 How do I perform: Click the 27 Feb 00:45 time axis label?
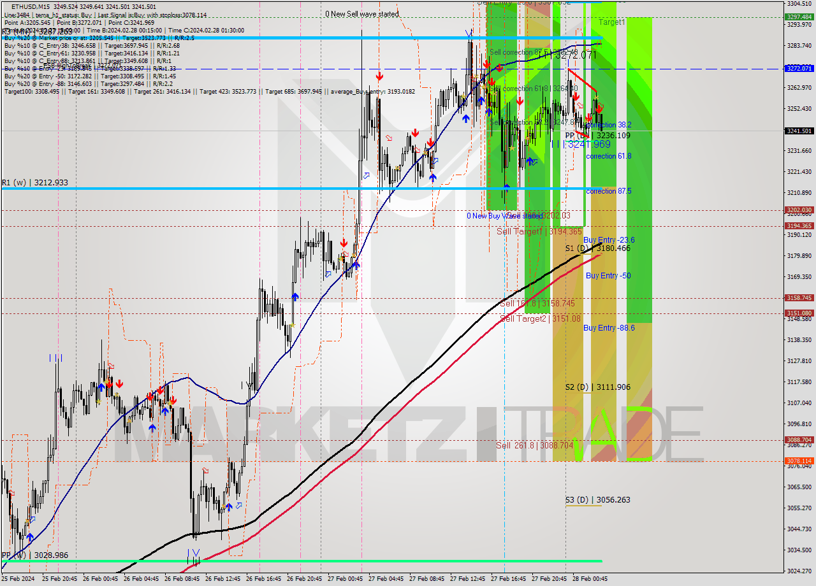click(x=346, y=579)
